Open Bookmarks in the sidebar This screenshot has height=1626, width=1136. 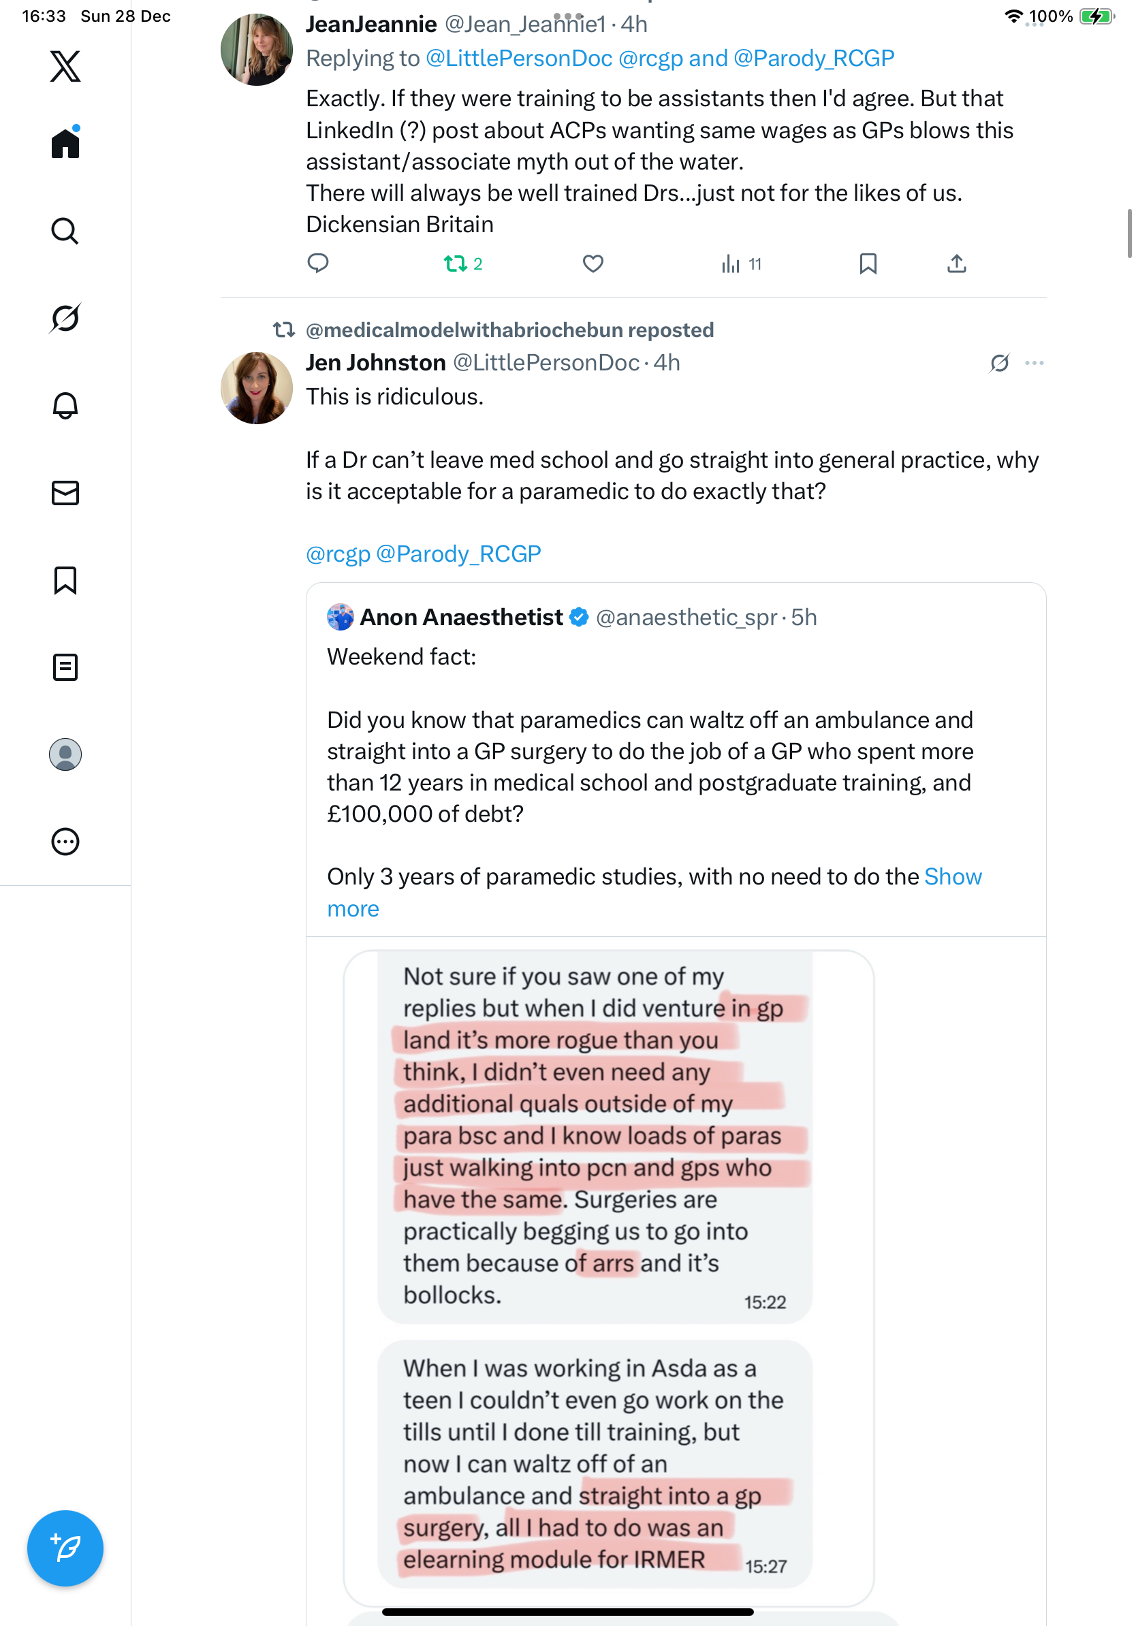click(x=65, y=580)
